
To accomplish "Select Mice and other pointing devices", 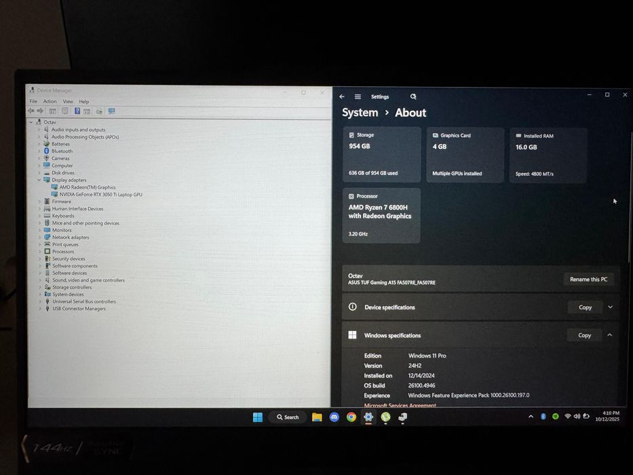I will tap(85, 223).
